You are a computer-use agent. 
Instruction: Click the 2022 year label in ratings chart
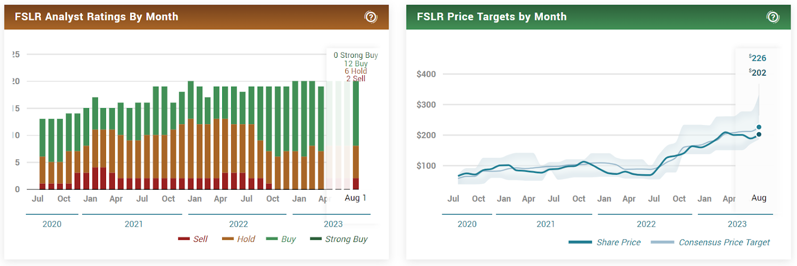click(x=238, y=224)
